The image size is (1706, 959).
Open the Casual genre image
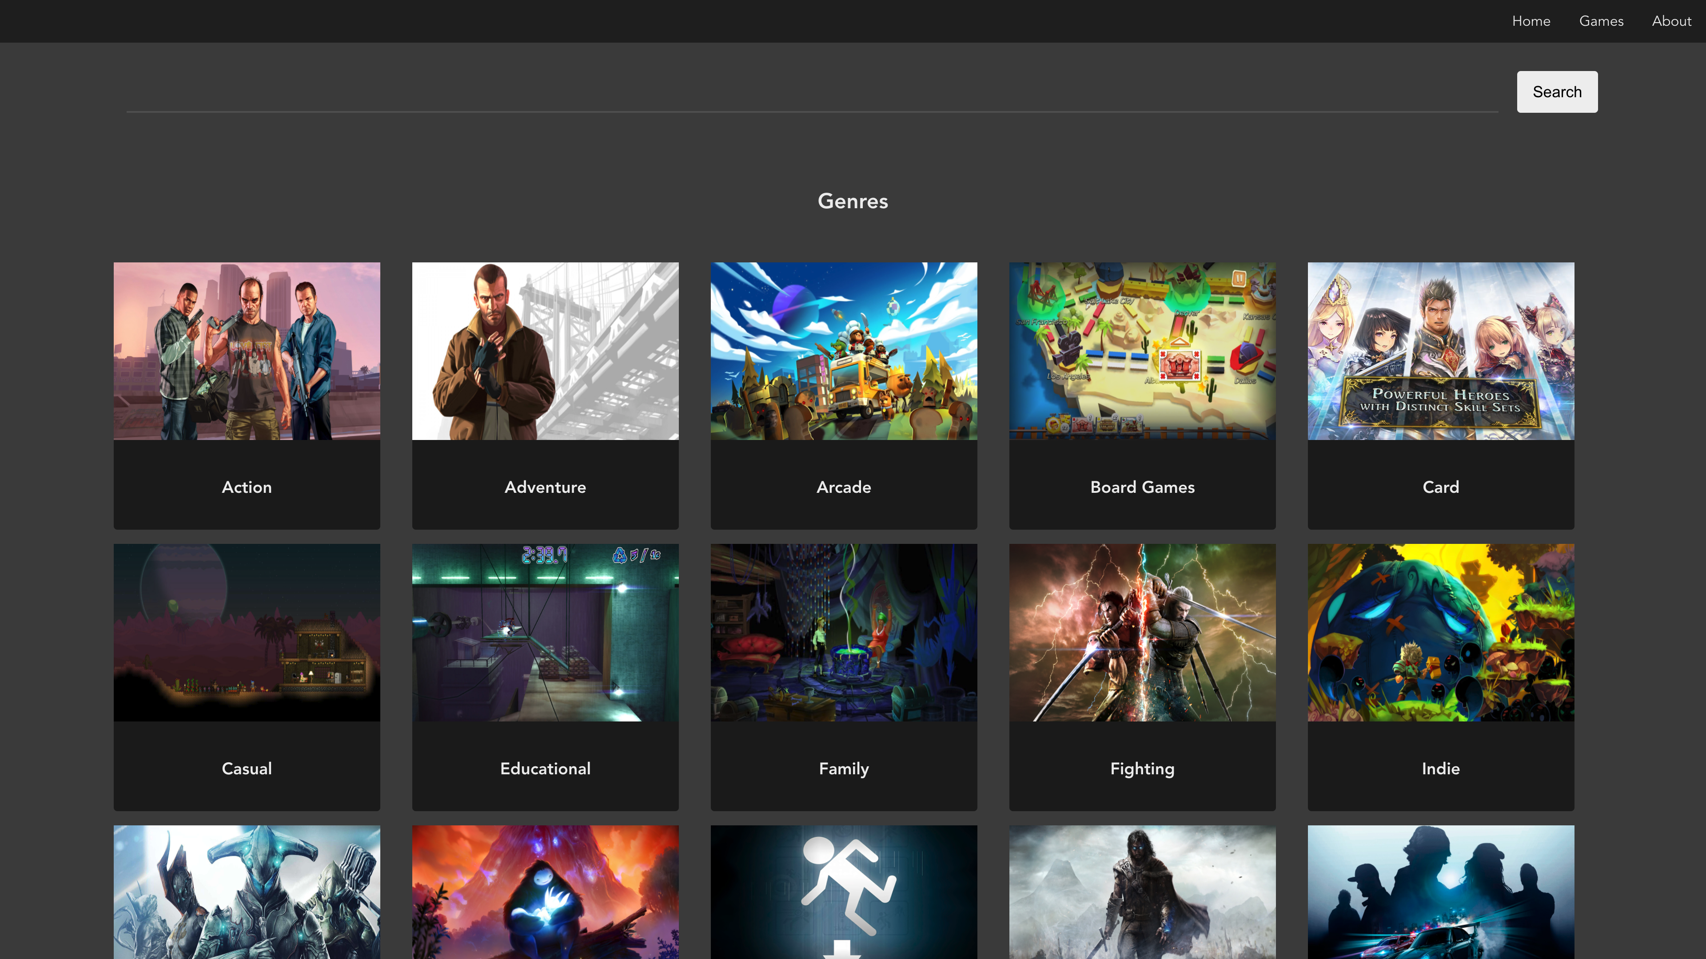(x=247, y=632)
